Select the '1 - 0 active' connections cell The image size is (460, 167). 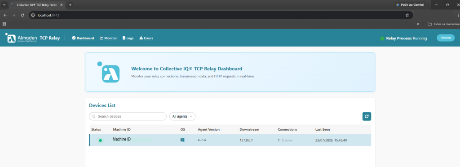coord(285,140)
